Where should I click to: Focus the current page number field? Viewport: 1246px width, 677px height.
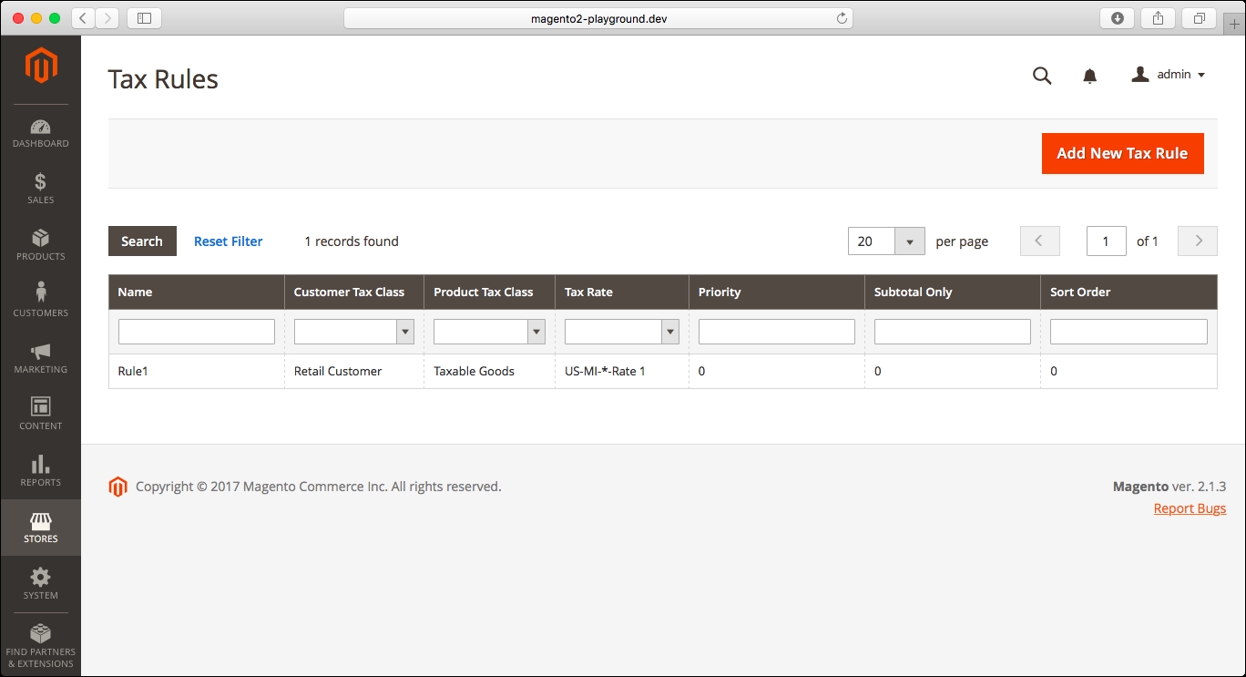click(x=1106, y=241)
